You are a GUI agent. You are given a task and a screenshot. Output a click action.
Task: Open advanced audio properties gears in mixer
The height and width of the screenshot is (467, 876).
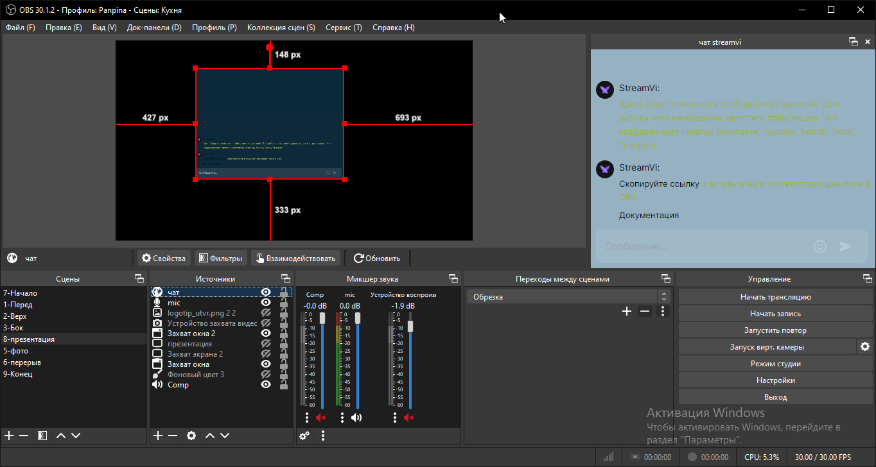pyautogui.click(x=304, y=436)
